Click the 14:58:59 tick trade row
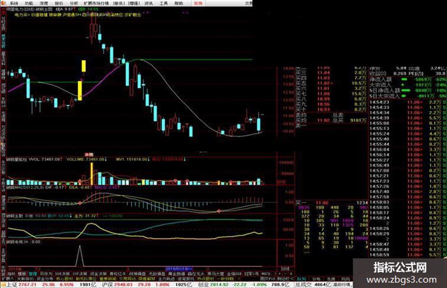The image size is (447, 288). (408, 254)
